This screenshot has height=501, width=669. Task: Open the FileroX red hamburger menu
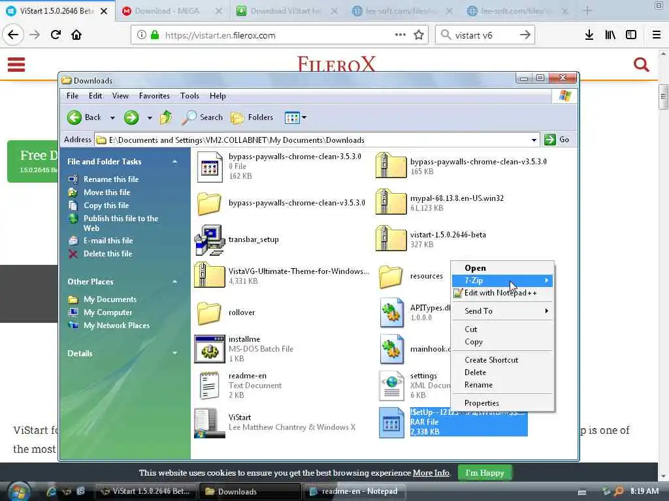click(16, 65)
